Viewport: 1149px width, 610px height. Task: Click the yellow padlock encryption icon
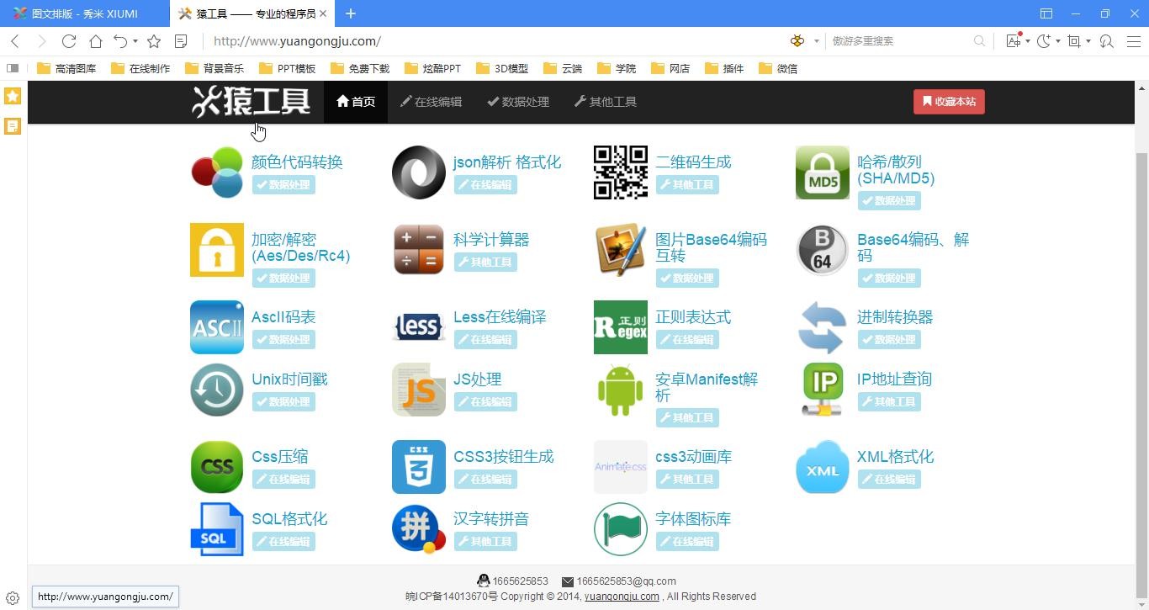click(216, 250)
